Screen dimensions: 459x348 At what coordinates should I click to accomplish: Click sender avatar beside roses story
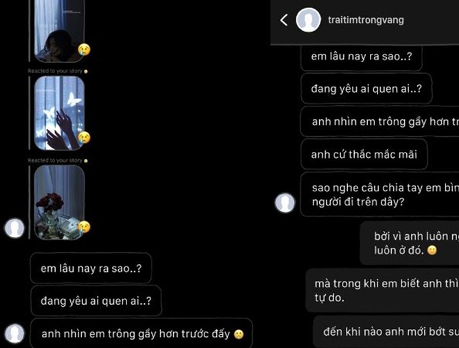14,228
